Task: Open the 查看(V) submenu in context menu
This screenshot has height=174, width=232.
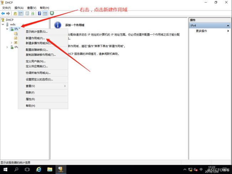Action: [x=43, y=86]
